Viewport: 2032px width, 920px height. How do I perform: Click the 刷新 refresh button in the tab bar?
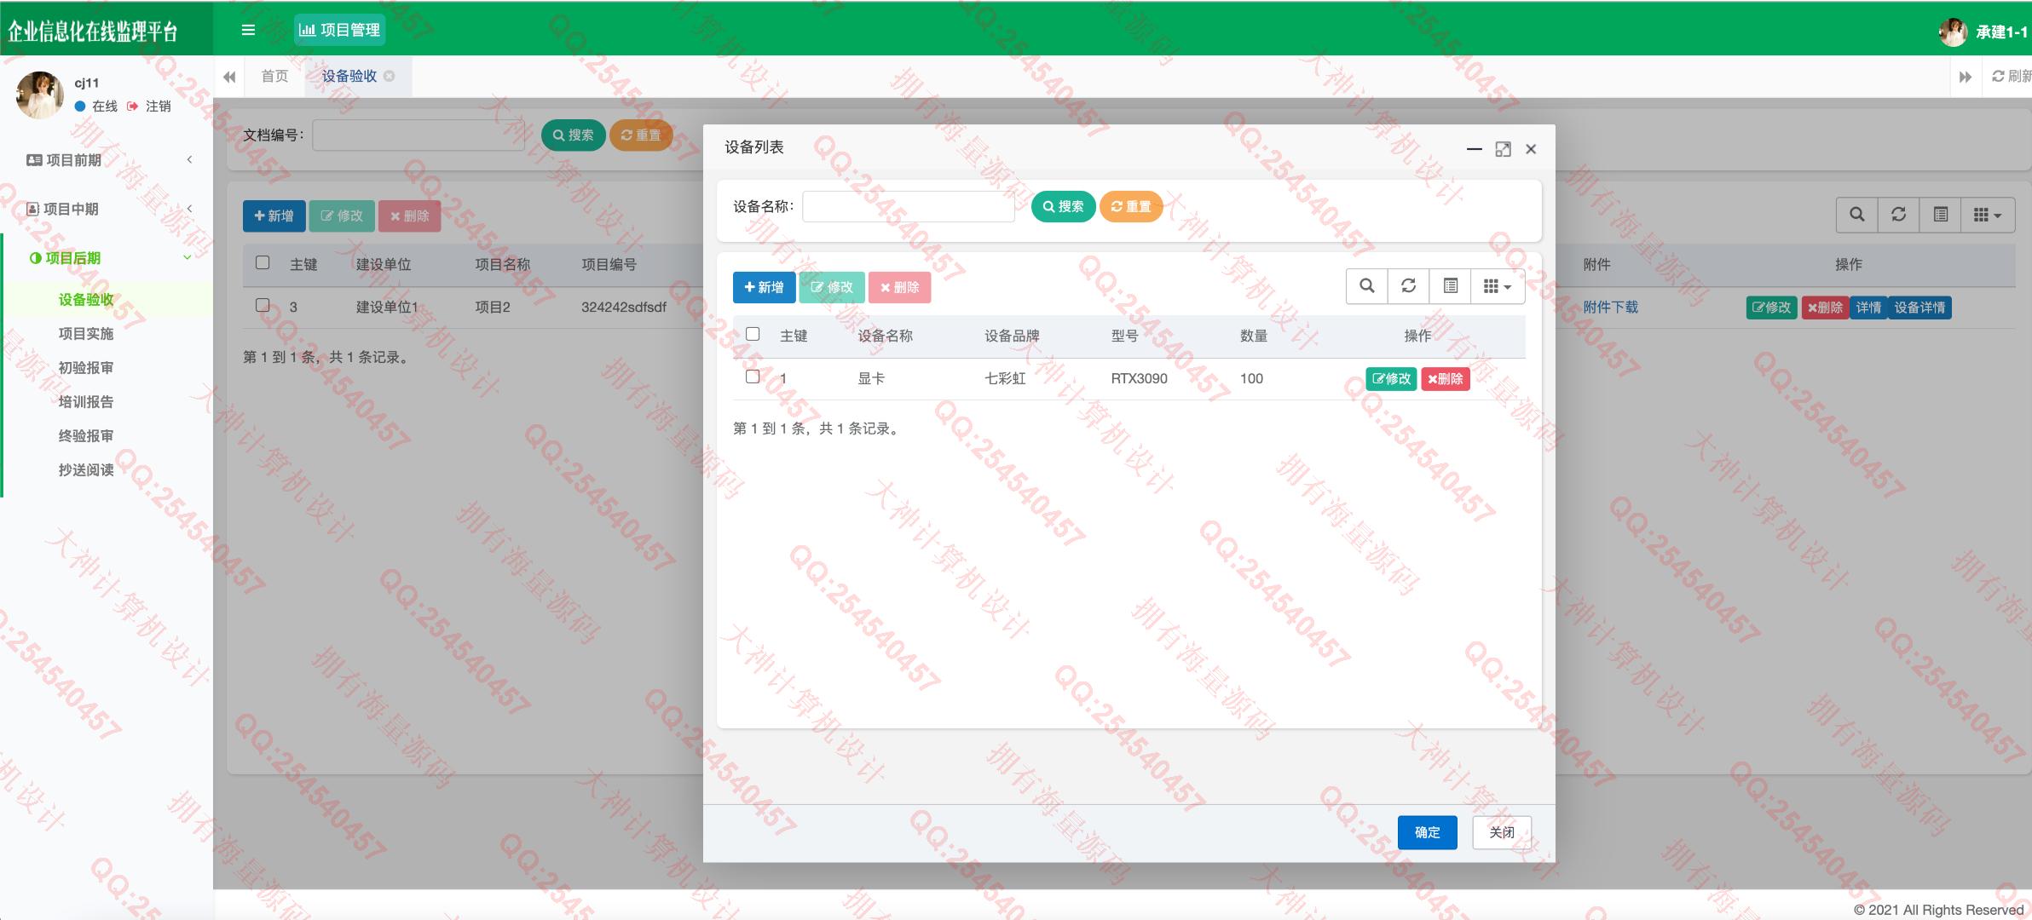tap(2011, 77)
